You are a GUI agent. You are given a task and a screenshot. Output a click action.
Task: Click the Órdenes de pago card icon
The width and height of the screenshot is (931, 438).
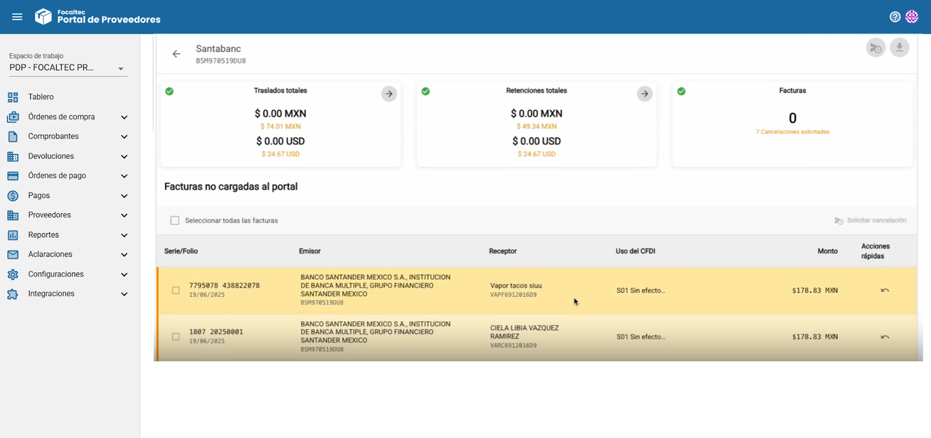[13, 176]
